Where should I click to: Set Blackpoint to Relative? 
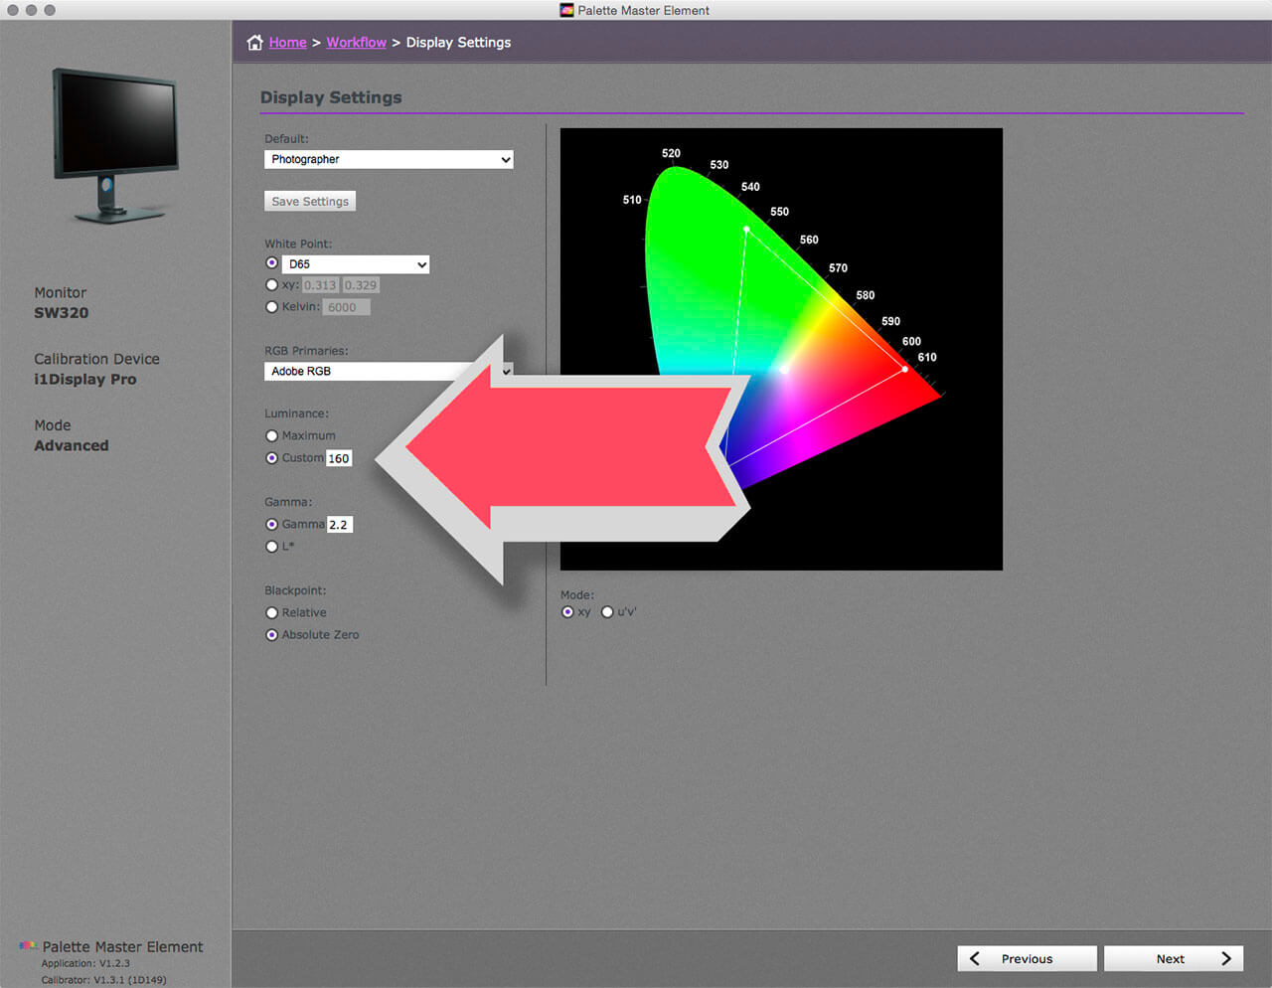click(271, 612)
